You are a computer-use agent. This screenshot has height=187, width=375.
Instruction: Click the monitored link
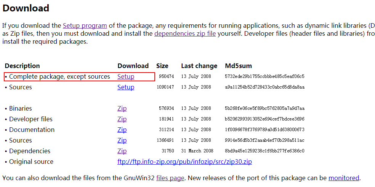[344, 178]
